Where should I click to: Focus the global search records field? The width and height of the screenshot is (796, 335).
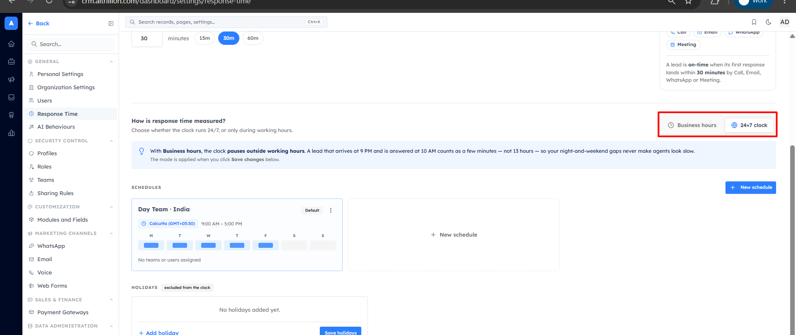[x=226, y=22]
